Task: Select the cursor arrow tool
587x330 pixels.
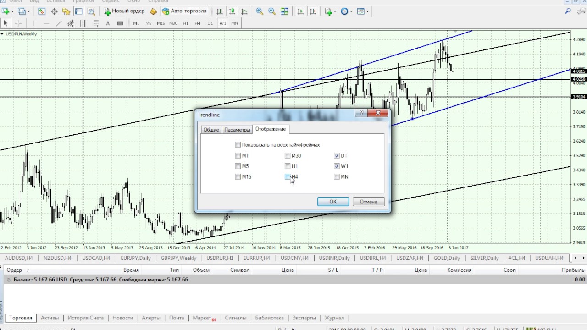Action: [x=6, y=23]
